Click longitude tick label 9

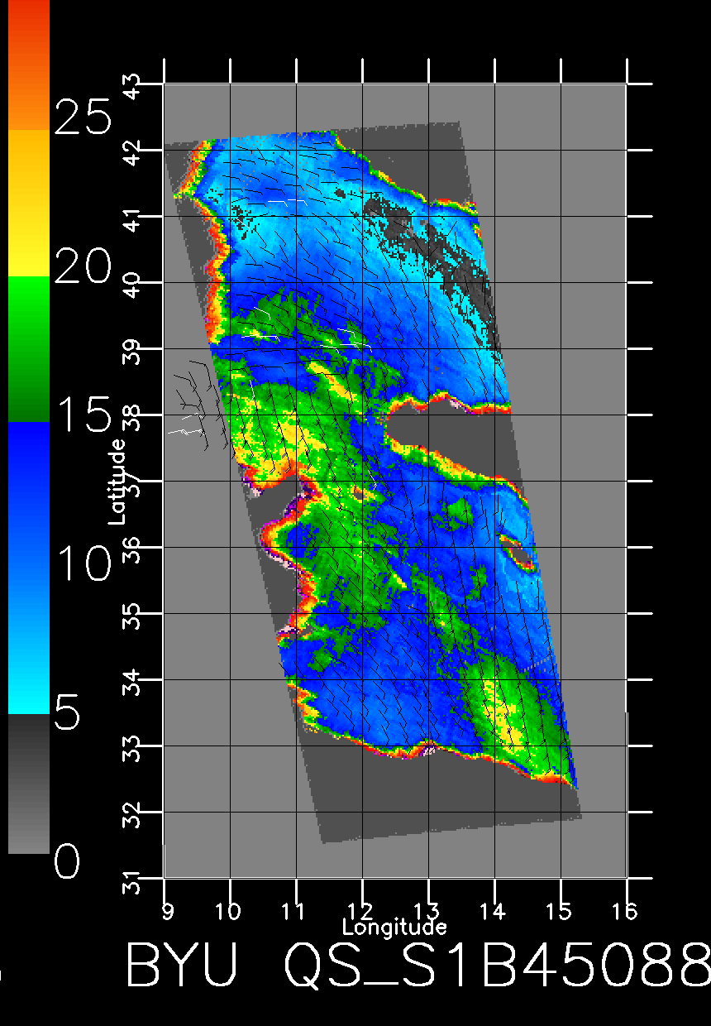[167, 910]
